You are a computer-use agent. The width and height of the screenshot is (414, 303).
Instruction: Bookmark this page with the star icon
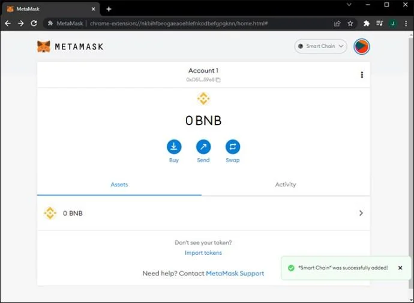pos(350,23)
